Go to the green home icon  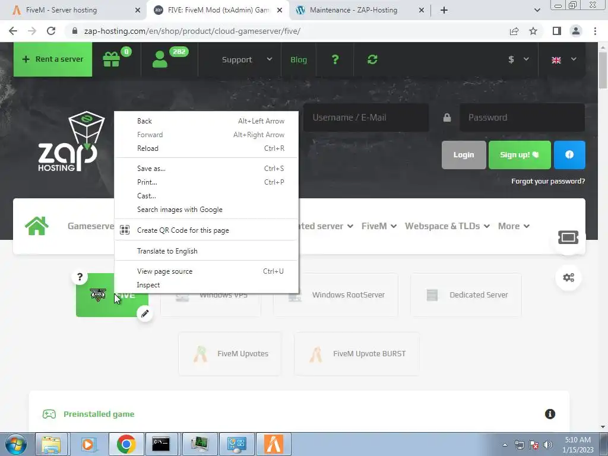[37, 226]
